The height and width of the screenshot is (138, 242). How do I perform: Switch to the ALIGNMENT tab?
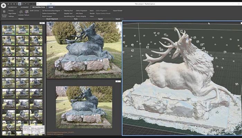[25, 7]
